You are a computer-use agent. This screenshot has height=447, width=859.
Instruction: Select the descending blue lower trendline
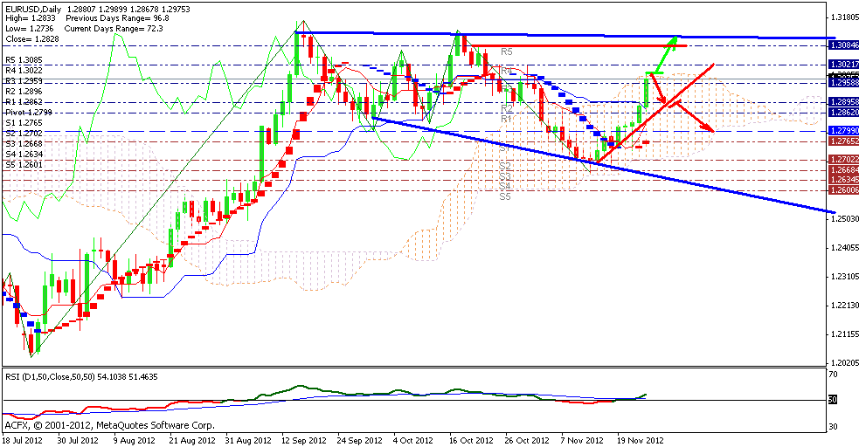(612, 166)
